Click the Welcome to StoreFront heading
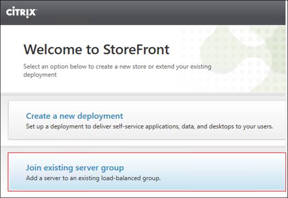The height and width of the screenshot is (198, 288). click(x=96, y=49)
